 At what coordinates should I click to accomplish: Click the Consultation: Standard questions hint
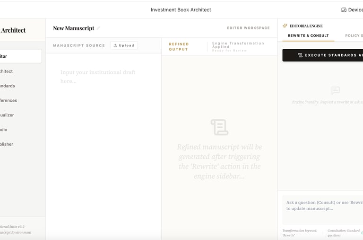[344, 233]
